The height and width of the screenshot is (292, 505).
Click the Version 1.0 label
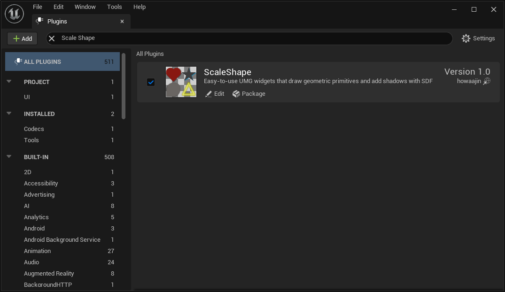(467, 71)
